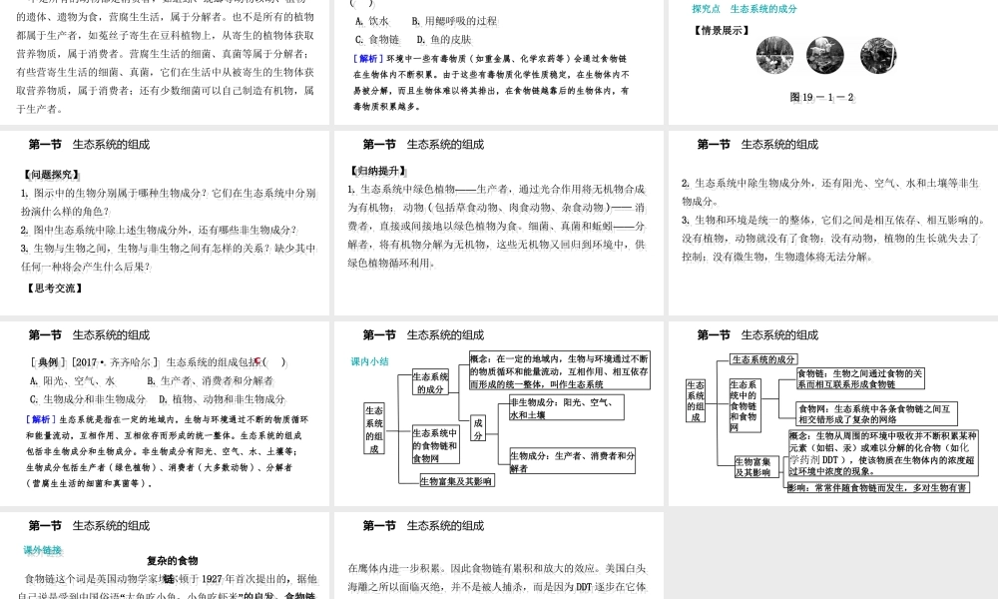Click the 【情景展示】 heading
Screen dimensions: 998x599
click(722, 30)
